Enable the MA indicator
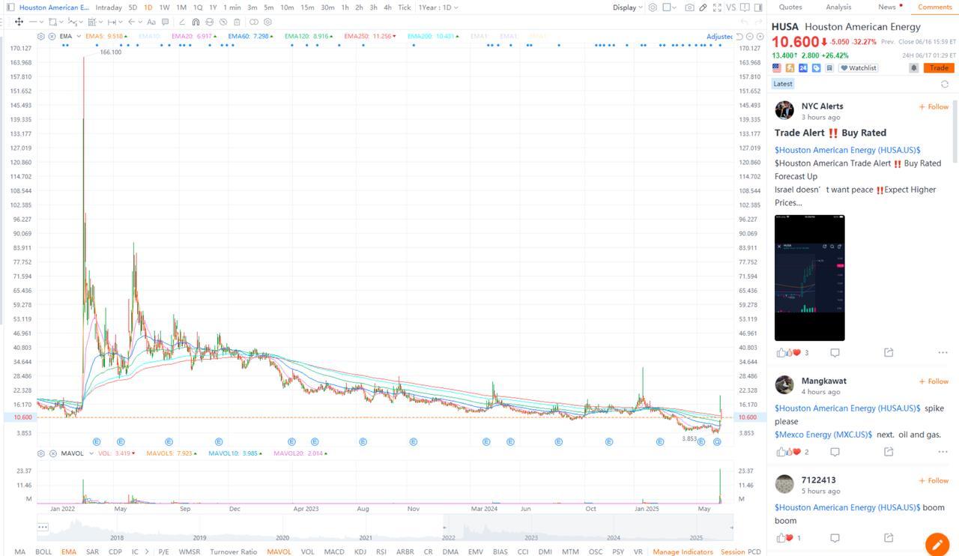Image resolution: width=959 pixels, height=556 pixels. click(x=19, y=552)
